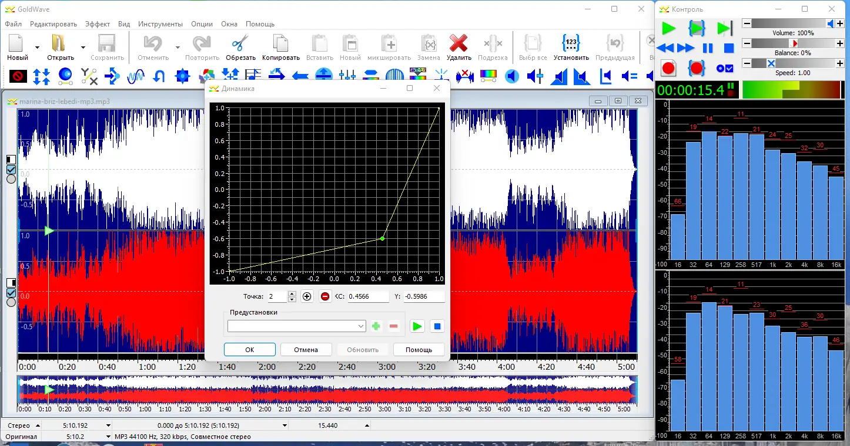
Task: Toggle the control properties checkbox icon
Action: [x=725, y=68]
